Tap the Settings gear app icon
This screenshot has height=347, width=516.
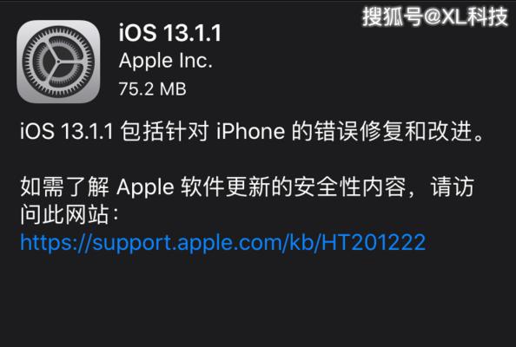click(x=58, y=62)
